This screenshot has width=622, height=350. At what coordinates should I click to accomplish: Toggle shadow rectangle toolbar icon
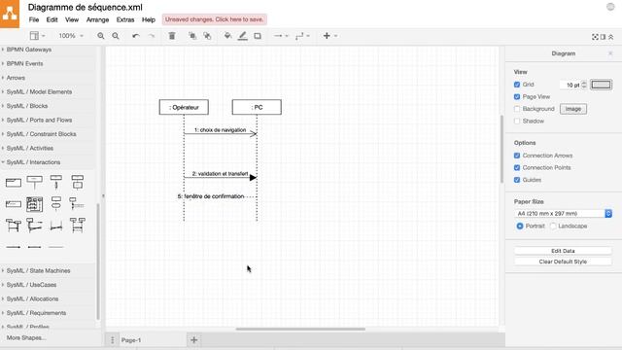[x=258, y=36]
